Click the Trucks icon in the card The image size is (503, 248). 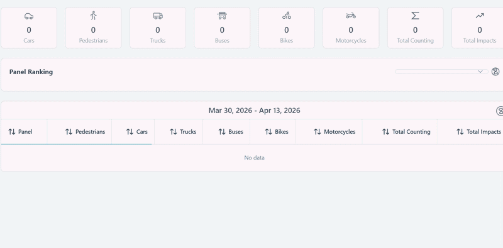tap(158, 16)
